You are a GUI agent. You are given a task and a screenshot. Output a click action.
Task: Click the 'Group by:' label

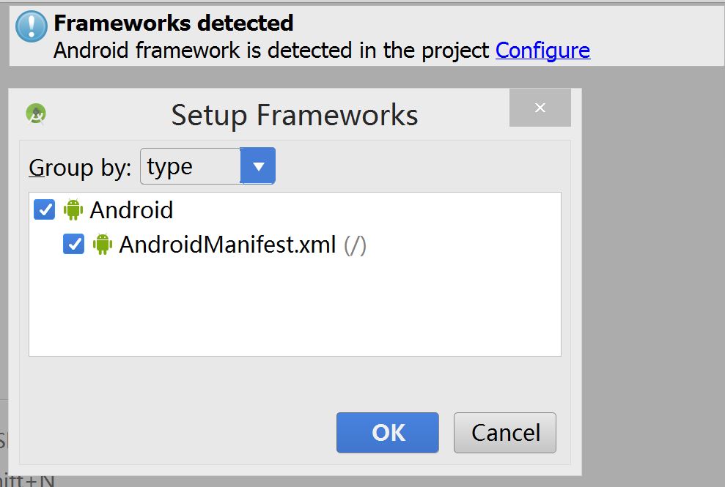coord(80,168)
